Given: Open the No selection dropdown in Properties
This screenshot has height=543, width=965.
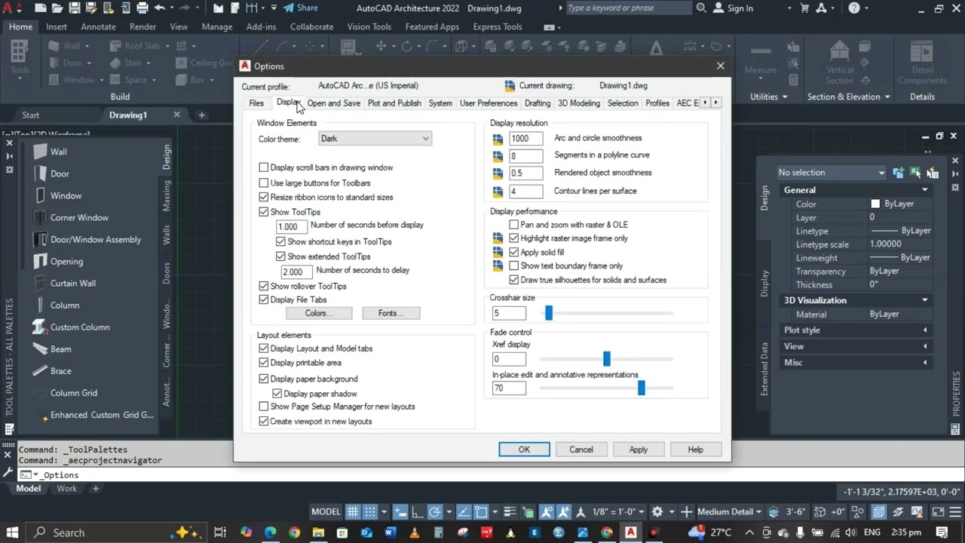Looking at the screenshot, I should tap(832, 173).
